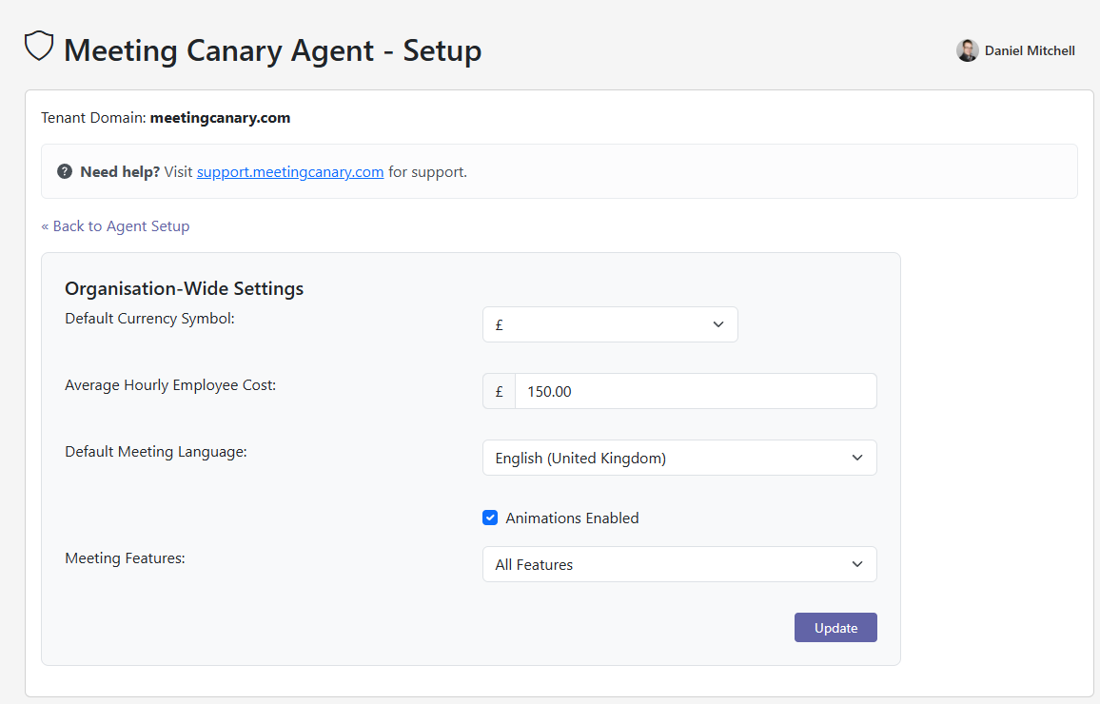Open the Default Currency Symbol dropdown
Viewport: 1100px width, 704px height.
pyautogui.click(x=610, y=324)
